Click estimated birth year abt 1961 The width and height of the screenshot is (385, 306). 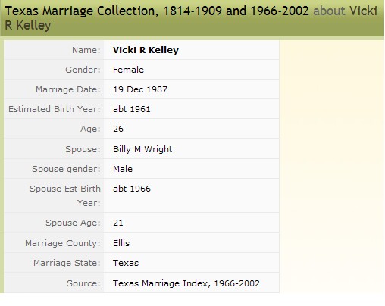click(x=132, y=109)
